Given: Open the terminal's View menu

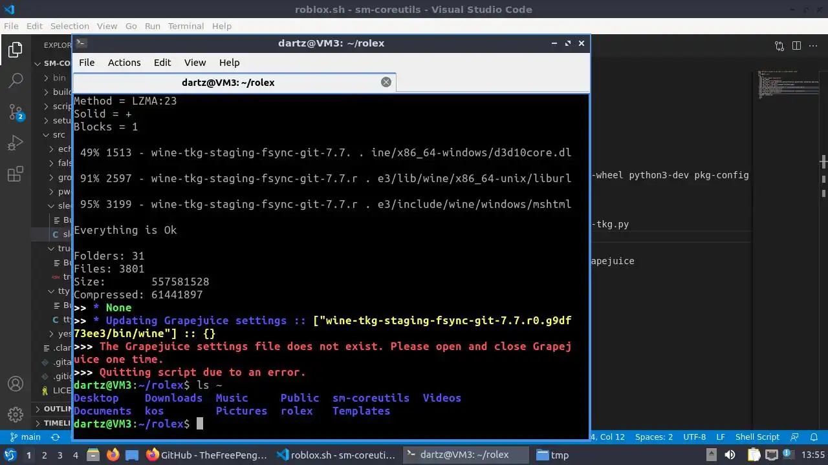Looking at the screenshot, I should (195, 62).
